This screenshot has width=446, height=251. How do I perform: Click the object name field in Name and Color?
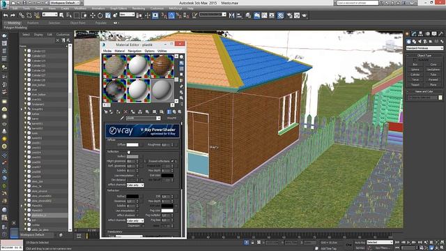tap(423, 98)
